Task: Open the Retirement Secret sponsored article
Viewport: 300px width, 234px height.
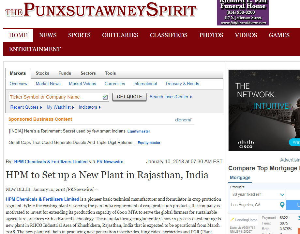Action: [x=67, y=131]
